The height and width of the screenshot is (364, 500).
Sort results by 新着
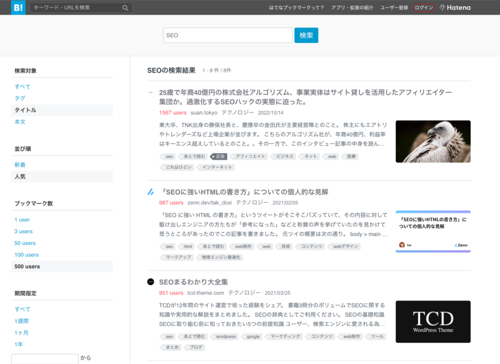point(20,165)
